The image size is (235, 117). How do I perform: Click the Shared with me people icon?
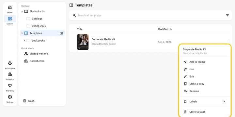click(26, 54)
